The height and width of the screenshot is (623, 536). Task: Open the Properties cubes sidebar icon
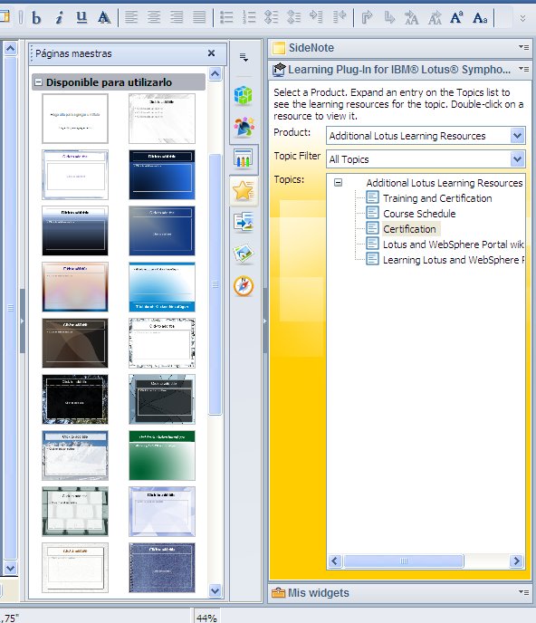pos(244,96)
